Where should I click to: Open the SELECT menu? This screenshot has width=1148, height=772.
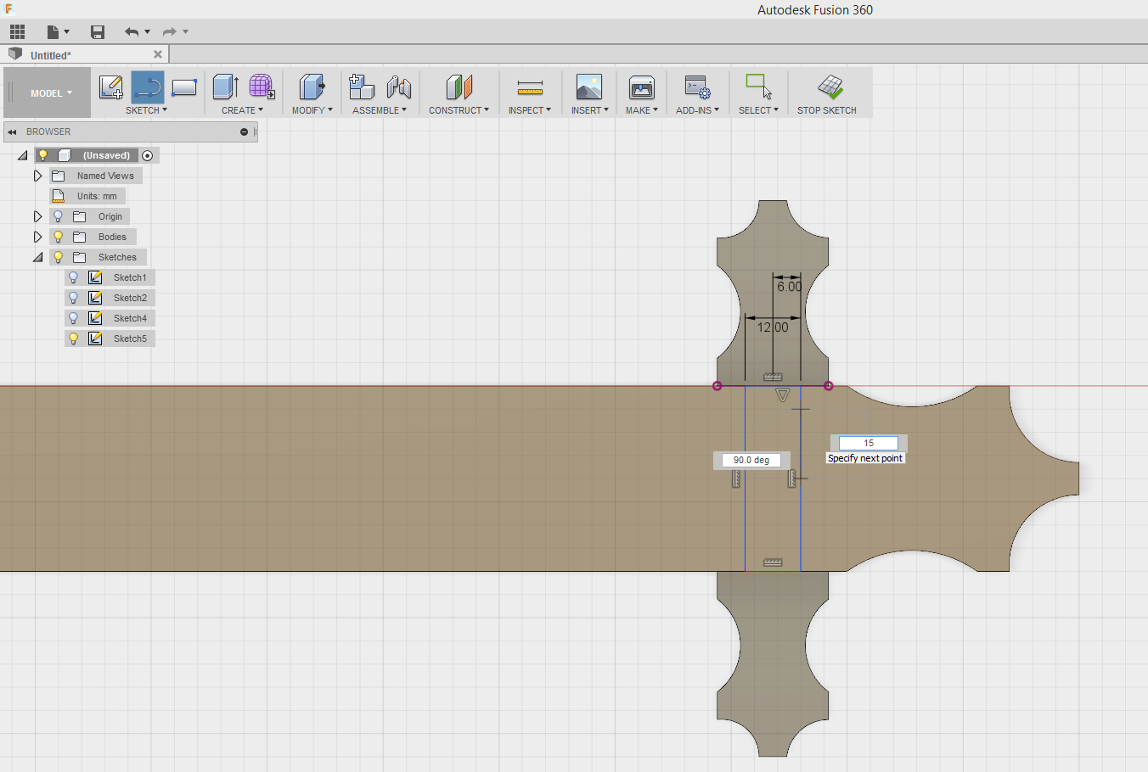[x=758, y=110]
